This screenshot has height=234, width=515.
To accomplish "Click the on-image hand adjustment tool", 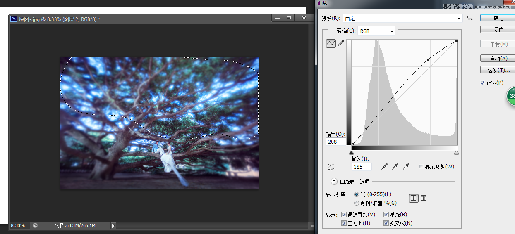I will pyautogui.click(x=331, y=167).
